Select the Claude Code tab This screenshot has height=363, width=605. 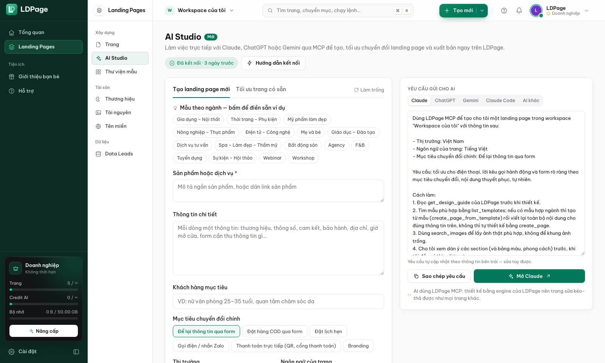(x=500, y=101)
